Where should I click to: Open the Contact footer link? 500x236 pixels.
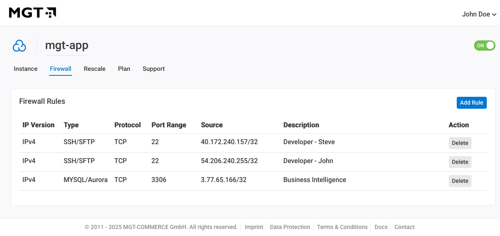[404, 227]
